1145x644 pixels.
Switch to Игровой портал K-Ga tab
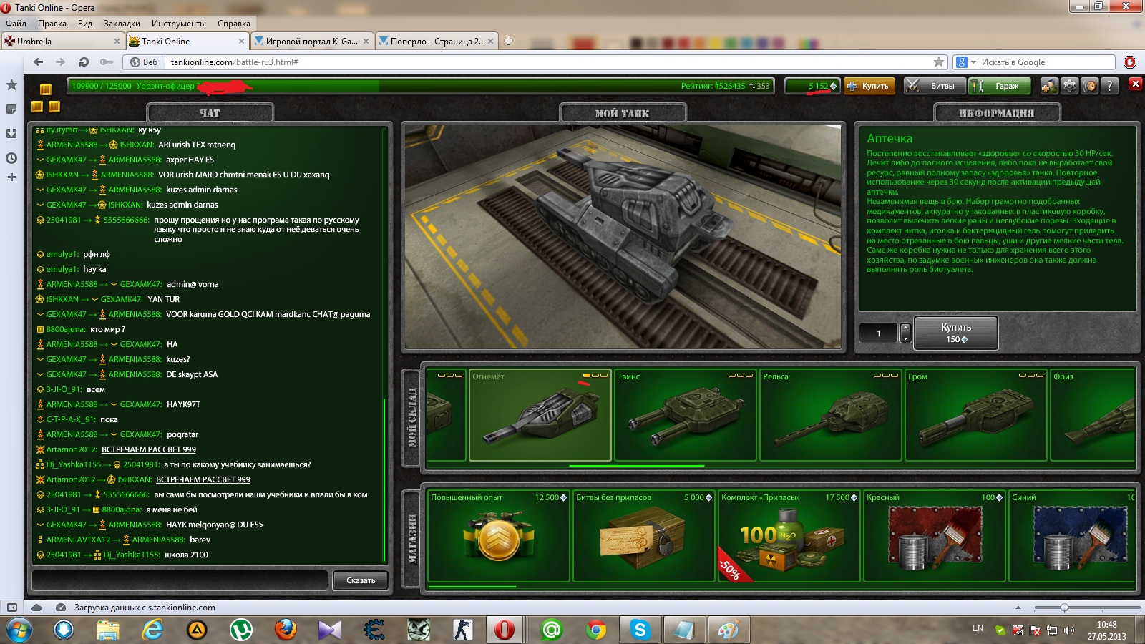[312, 42]
